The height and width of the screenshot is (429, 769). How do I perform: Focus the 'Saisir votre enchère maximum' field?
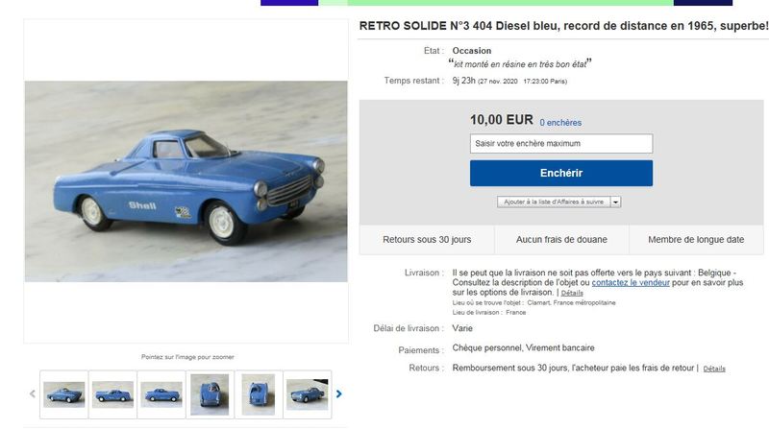[x=561, y=144]
